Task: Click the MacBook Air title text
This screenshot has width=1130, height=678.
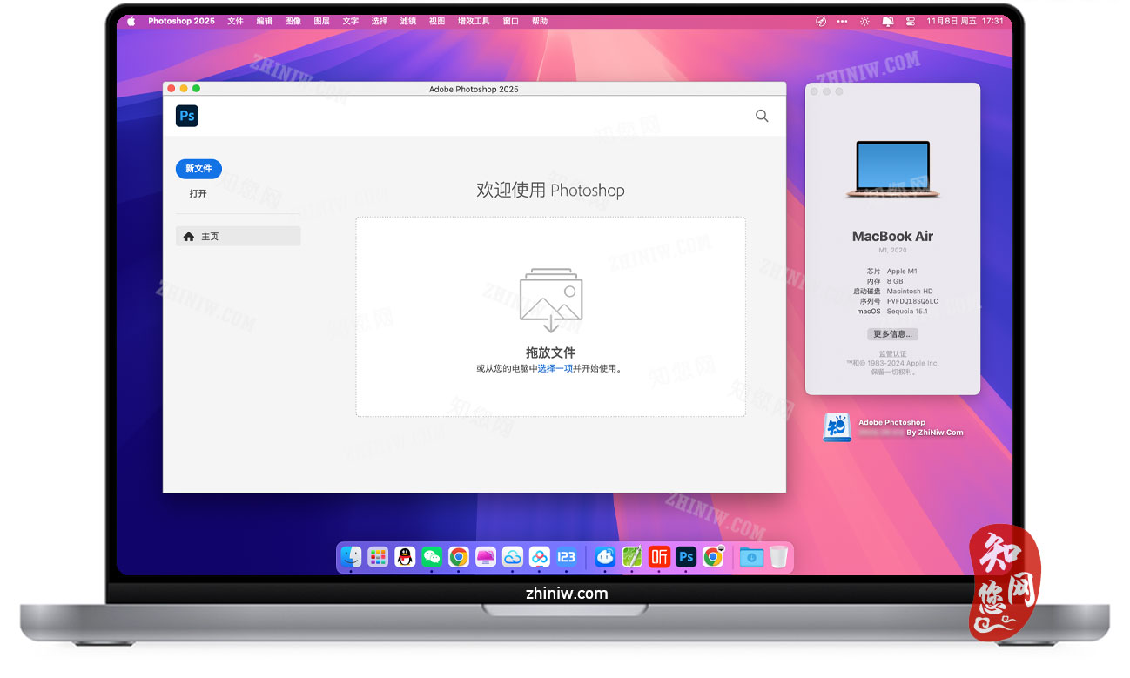Action: point(892,236)
